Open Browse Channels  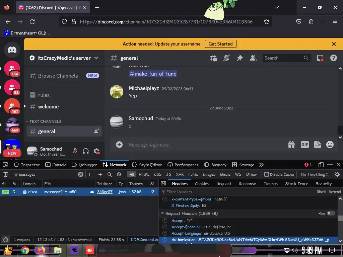(x=64, y=76)
